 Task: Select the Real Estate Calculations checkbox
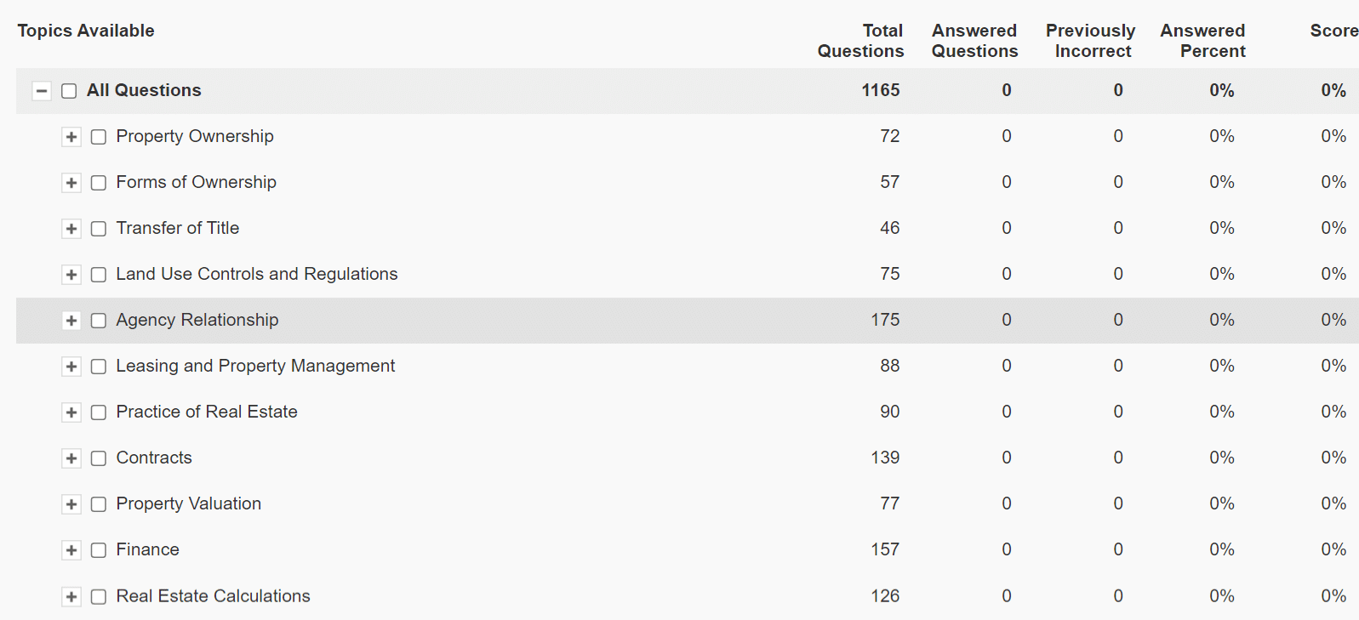(99, 597)
